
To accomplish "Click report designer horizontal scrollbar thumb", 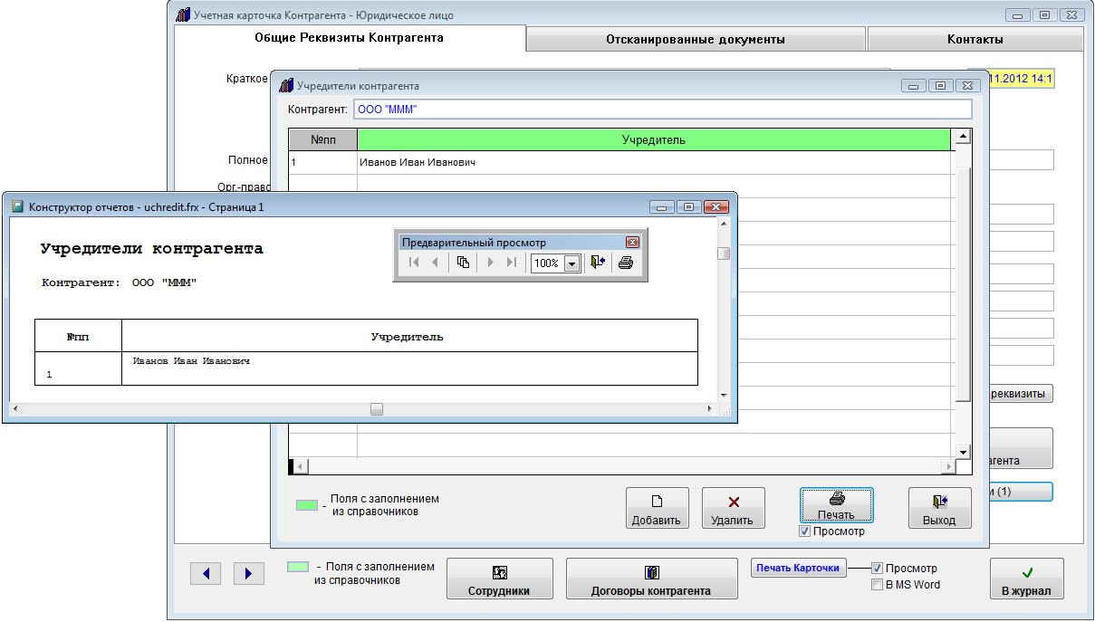I will click(x=377, y=409).
